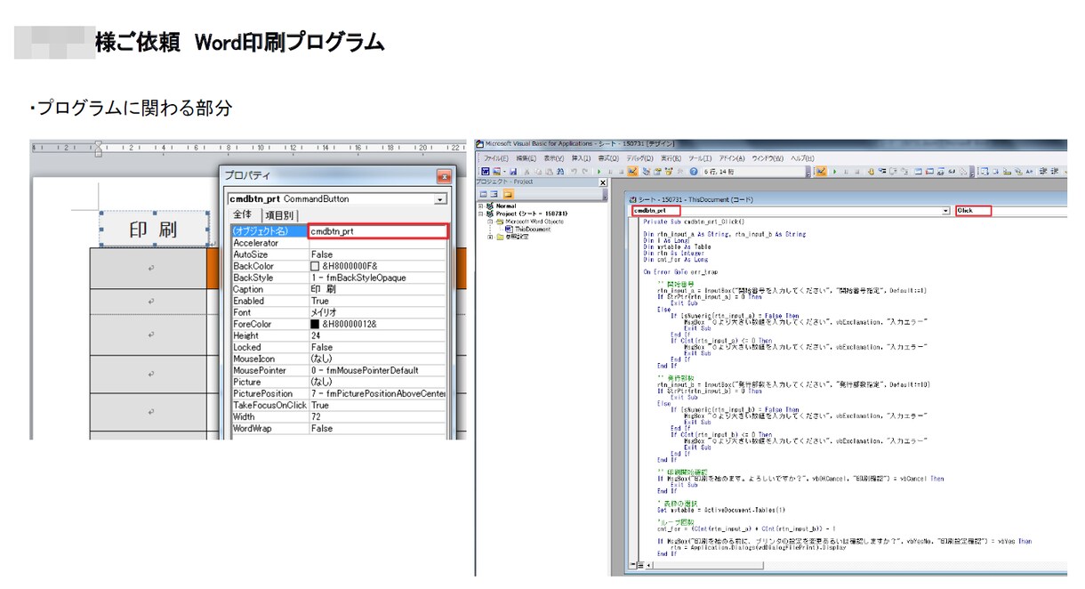Screen dimensions: 1085x589
Task: Open the Immediate window icon
Action: pyautogui.click(x=929, y=171)
